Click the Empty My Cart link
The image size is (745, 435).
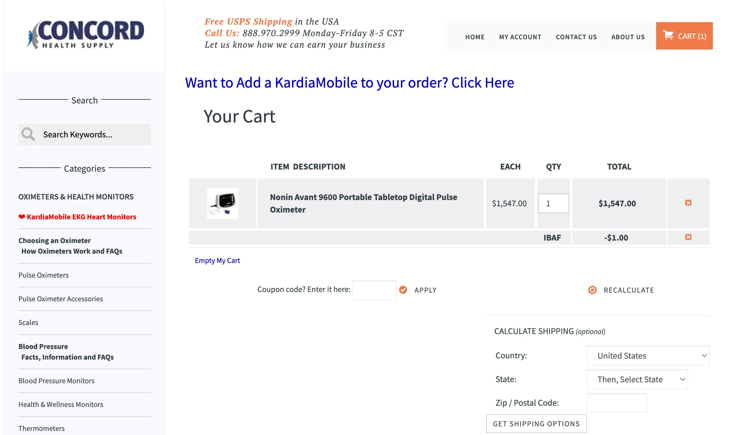pyautogui.click(x=217, y=261)
